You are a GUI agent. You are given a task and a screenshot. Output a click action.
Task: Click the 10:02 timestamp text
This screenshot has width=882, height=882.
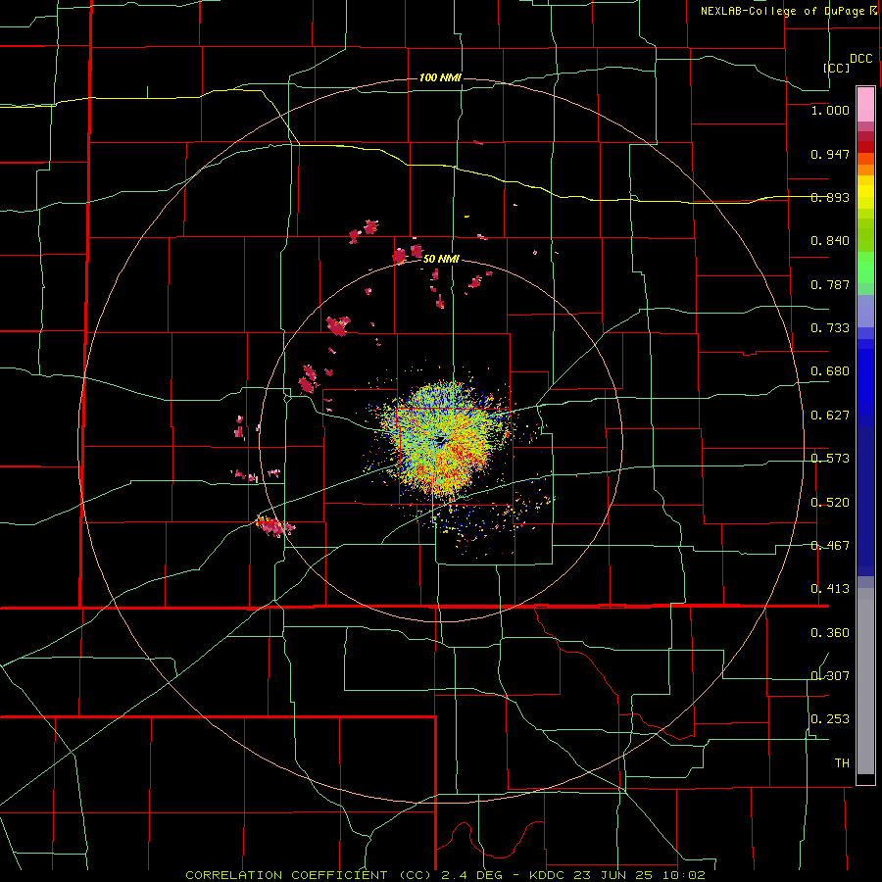[684, 875]
